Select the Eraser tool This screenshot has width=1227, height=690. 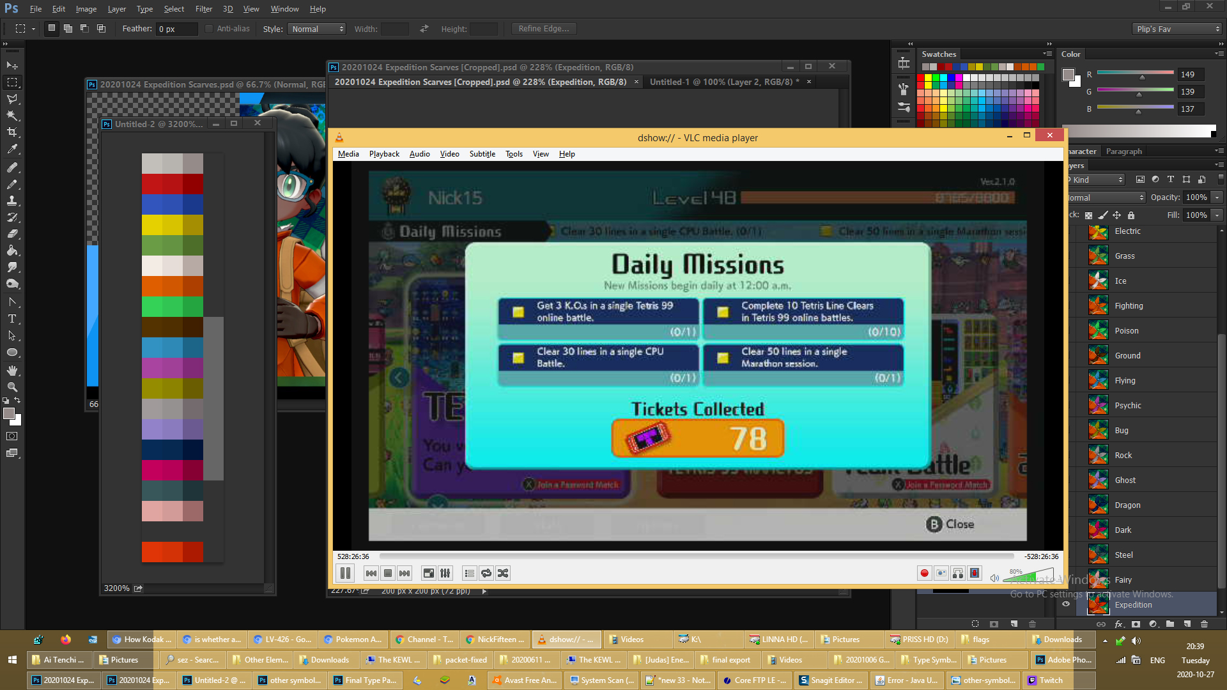pyautogui.click(x=12, y=234)
